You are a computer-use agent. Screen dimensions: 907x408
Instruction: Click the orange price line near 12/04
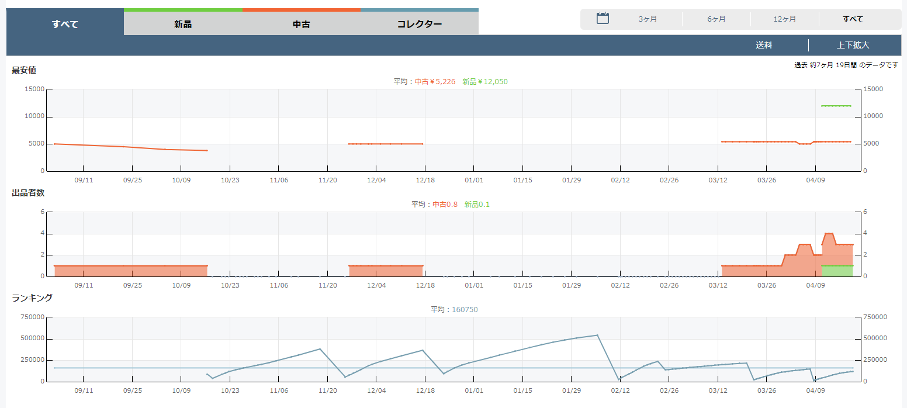376,144
